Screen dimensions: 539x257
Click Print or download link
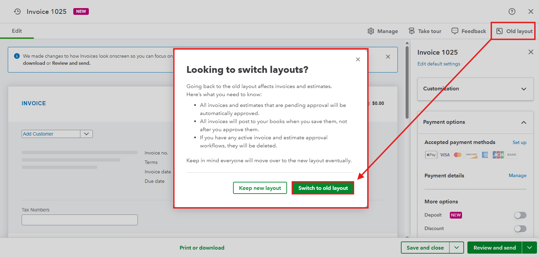point(202,248)
